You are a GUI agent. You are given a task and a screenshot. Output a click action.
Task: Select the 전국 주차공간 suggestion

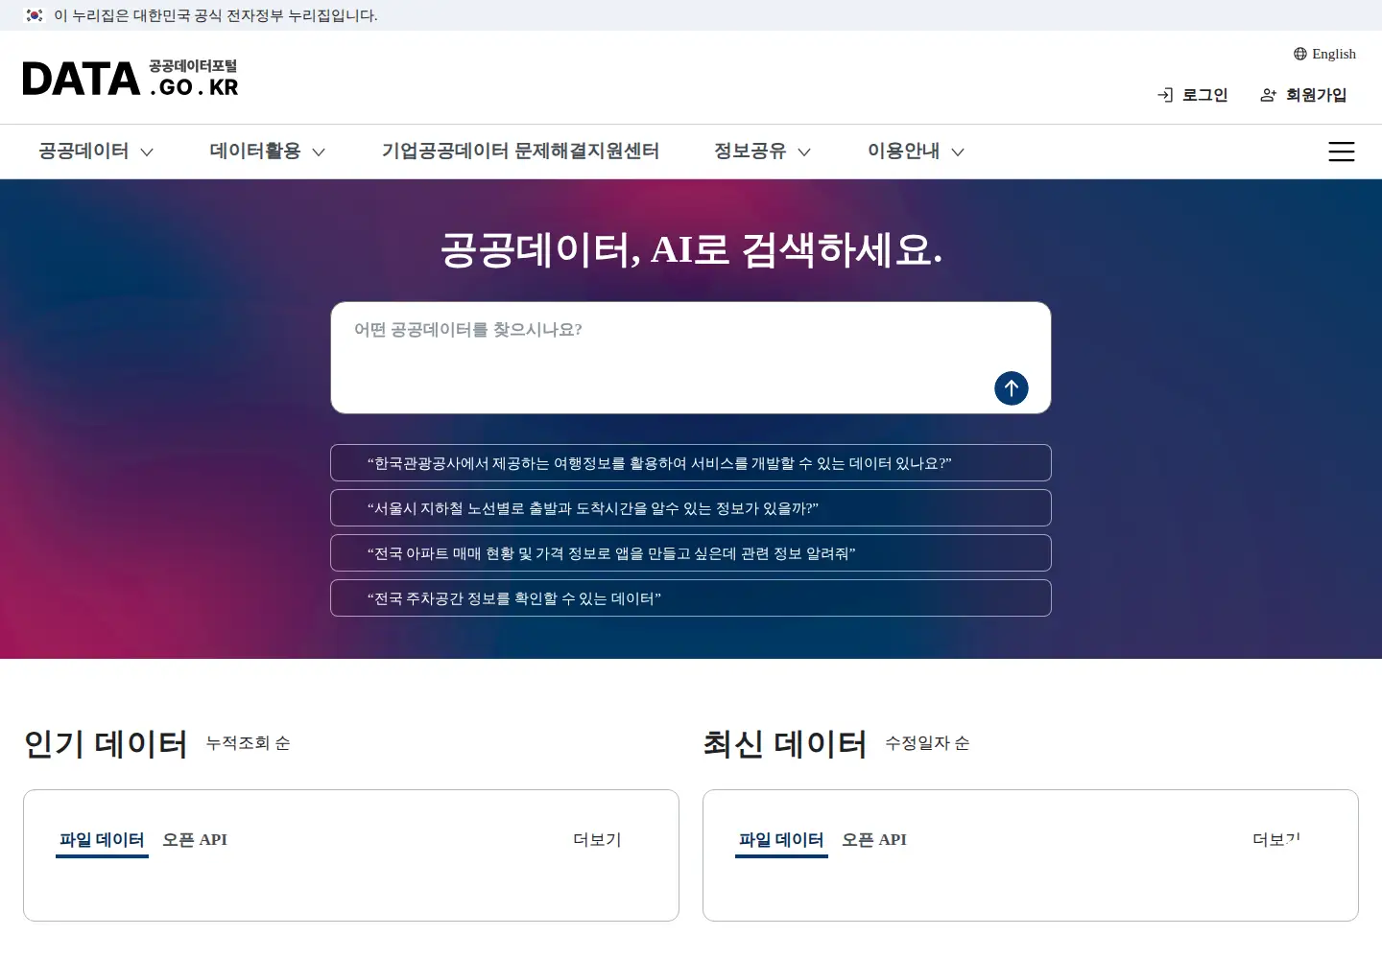[691, 598]
